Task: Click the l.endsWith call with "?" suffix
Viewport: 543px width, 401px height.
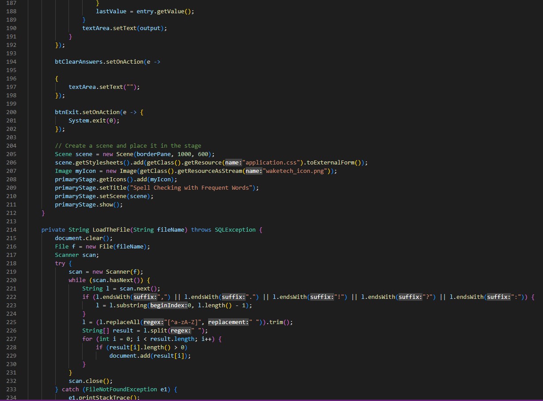Action: click(399, 297)
